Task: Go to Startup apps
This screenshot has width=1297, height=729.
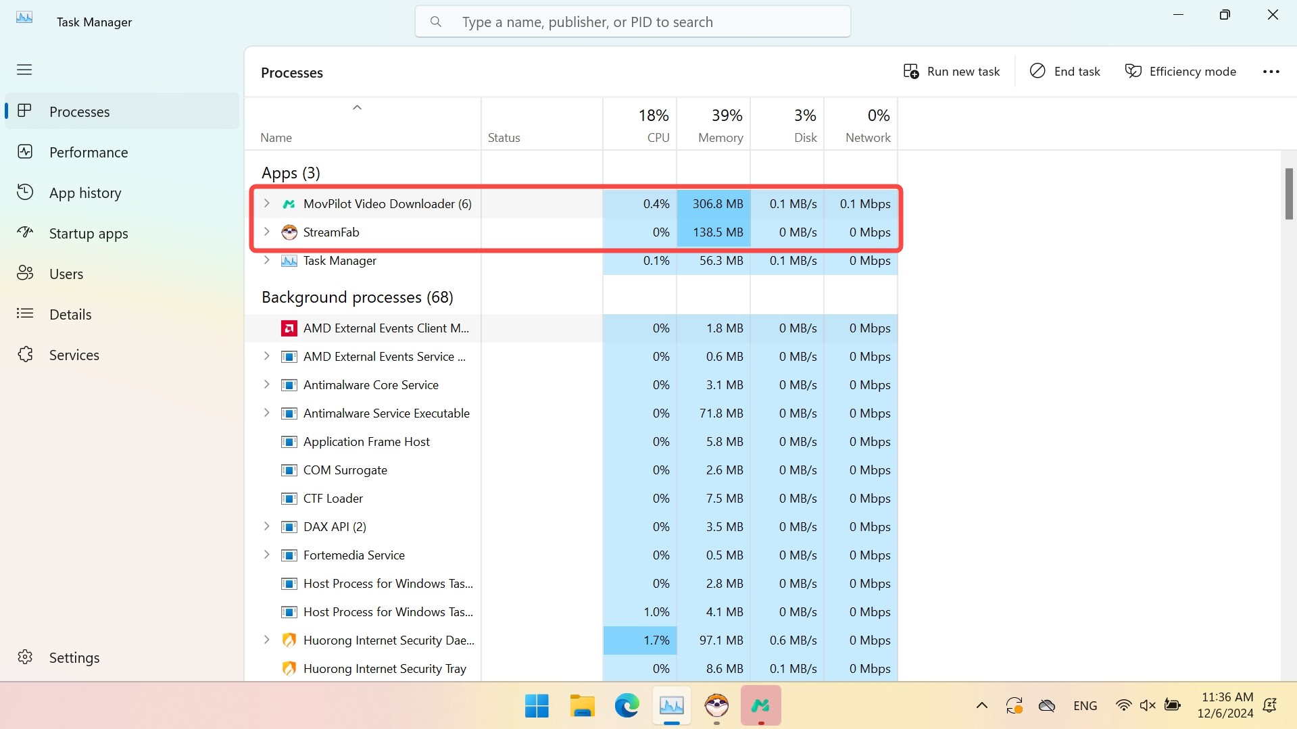Action: (x=122, y=233)
